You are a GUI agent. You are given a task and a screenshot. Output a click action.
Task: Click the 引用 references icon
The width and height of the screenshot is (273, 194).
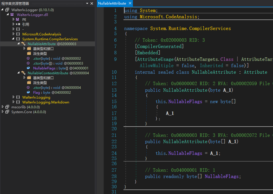[x=18, y=24]
